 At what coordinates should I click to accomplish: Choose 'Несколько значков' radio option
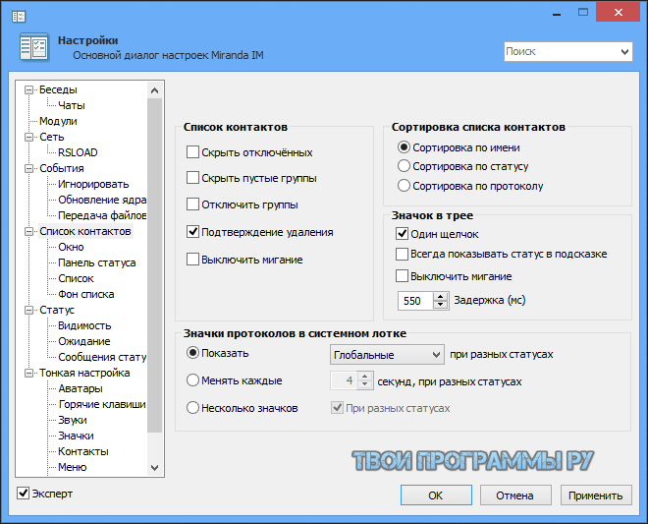point(193,408)
